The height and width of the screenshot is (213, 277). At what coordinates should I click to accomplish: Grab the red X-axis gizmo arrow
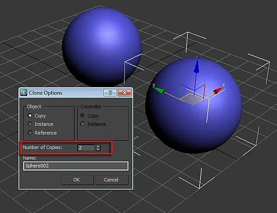pos(219,90)
